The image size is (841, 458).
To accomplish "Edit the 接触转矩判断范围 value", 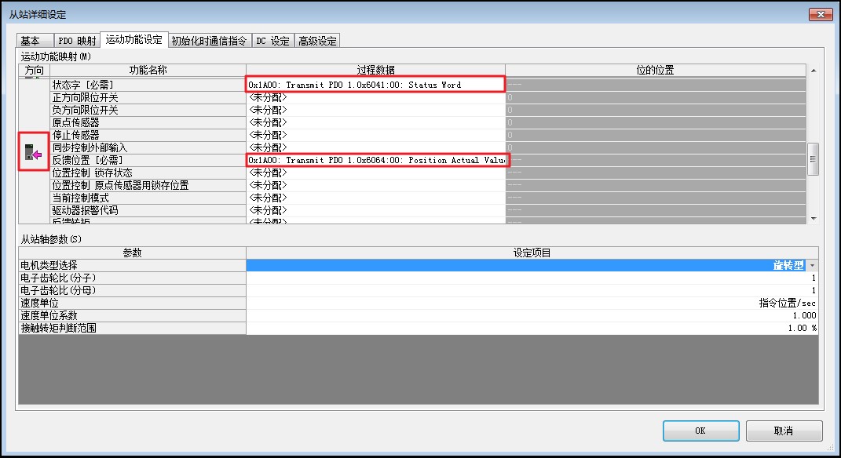I will (x=531, y=328).
